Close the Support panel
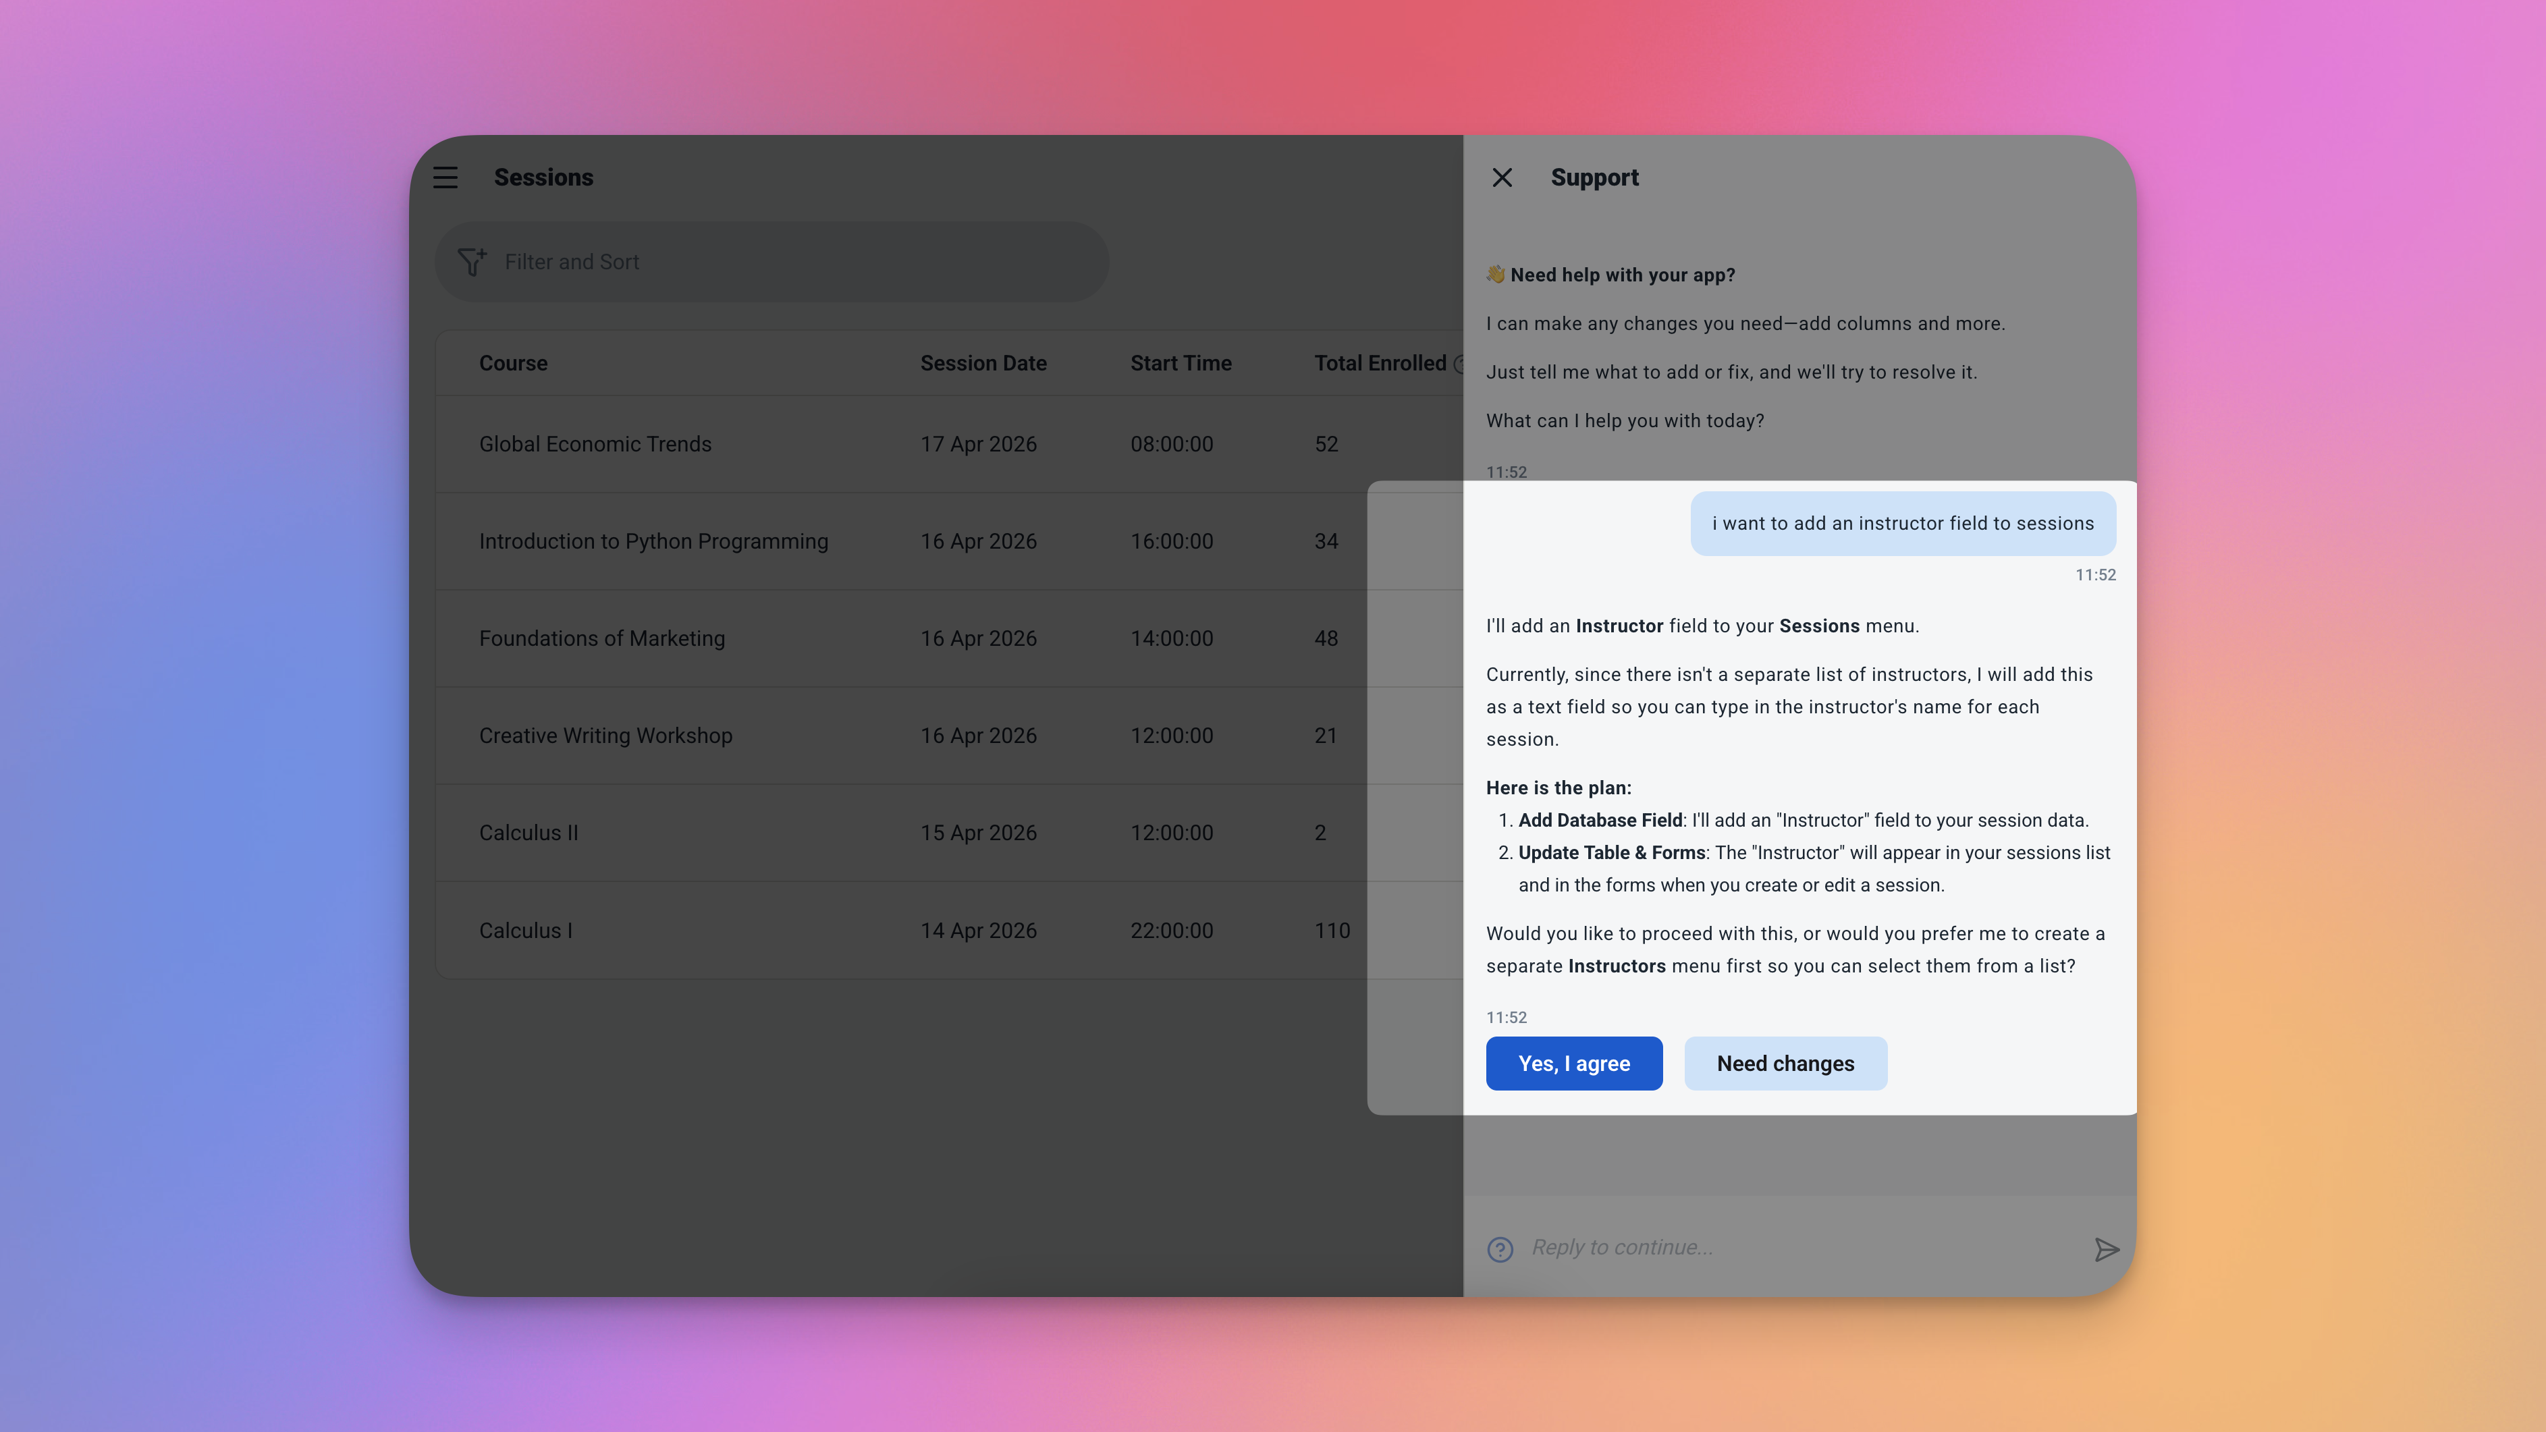The image size is (2546, 1432). pos(1501,178)
